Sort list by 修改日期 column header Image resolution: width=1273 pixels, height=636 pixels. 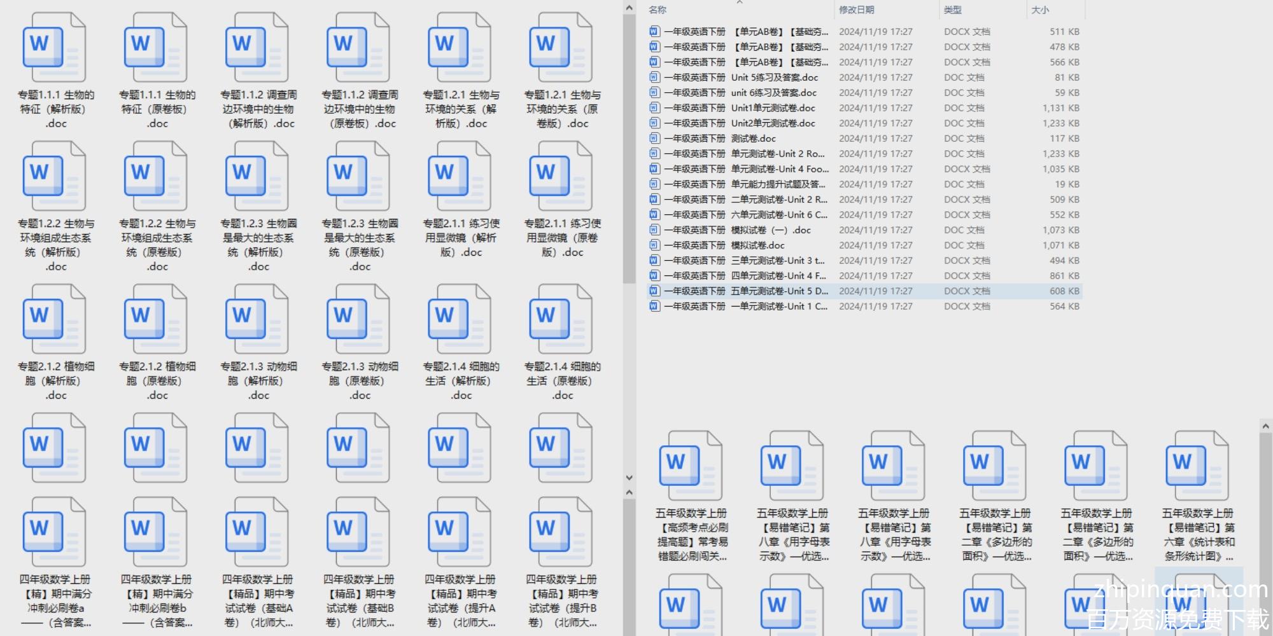[856, 10]
